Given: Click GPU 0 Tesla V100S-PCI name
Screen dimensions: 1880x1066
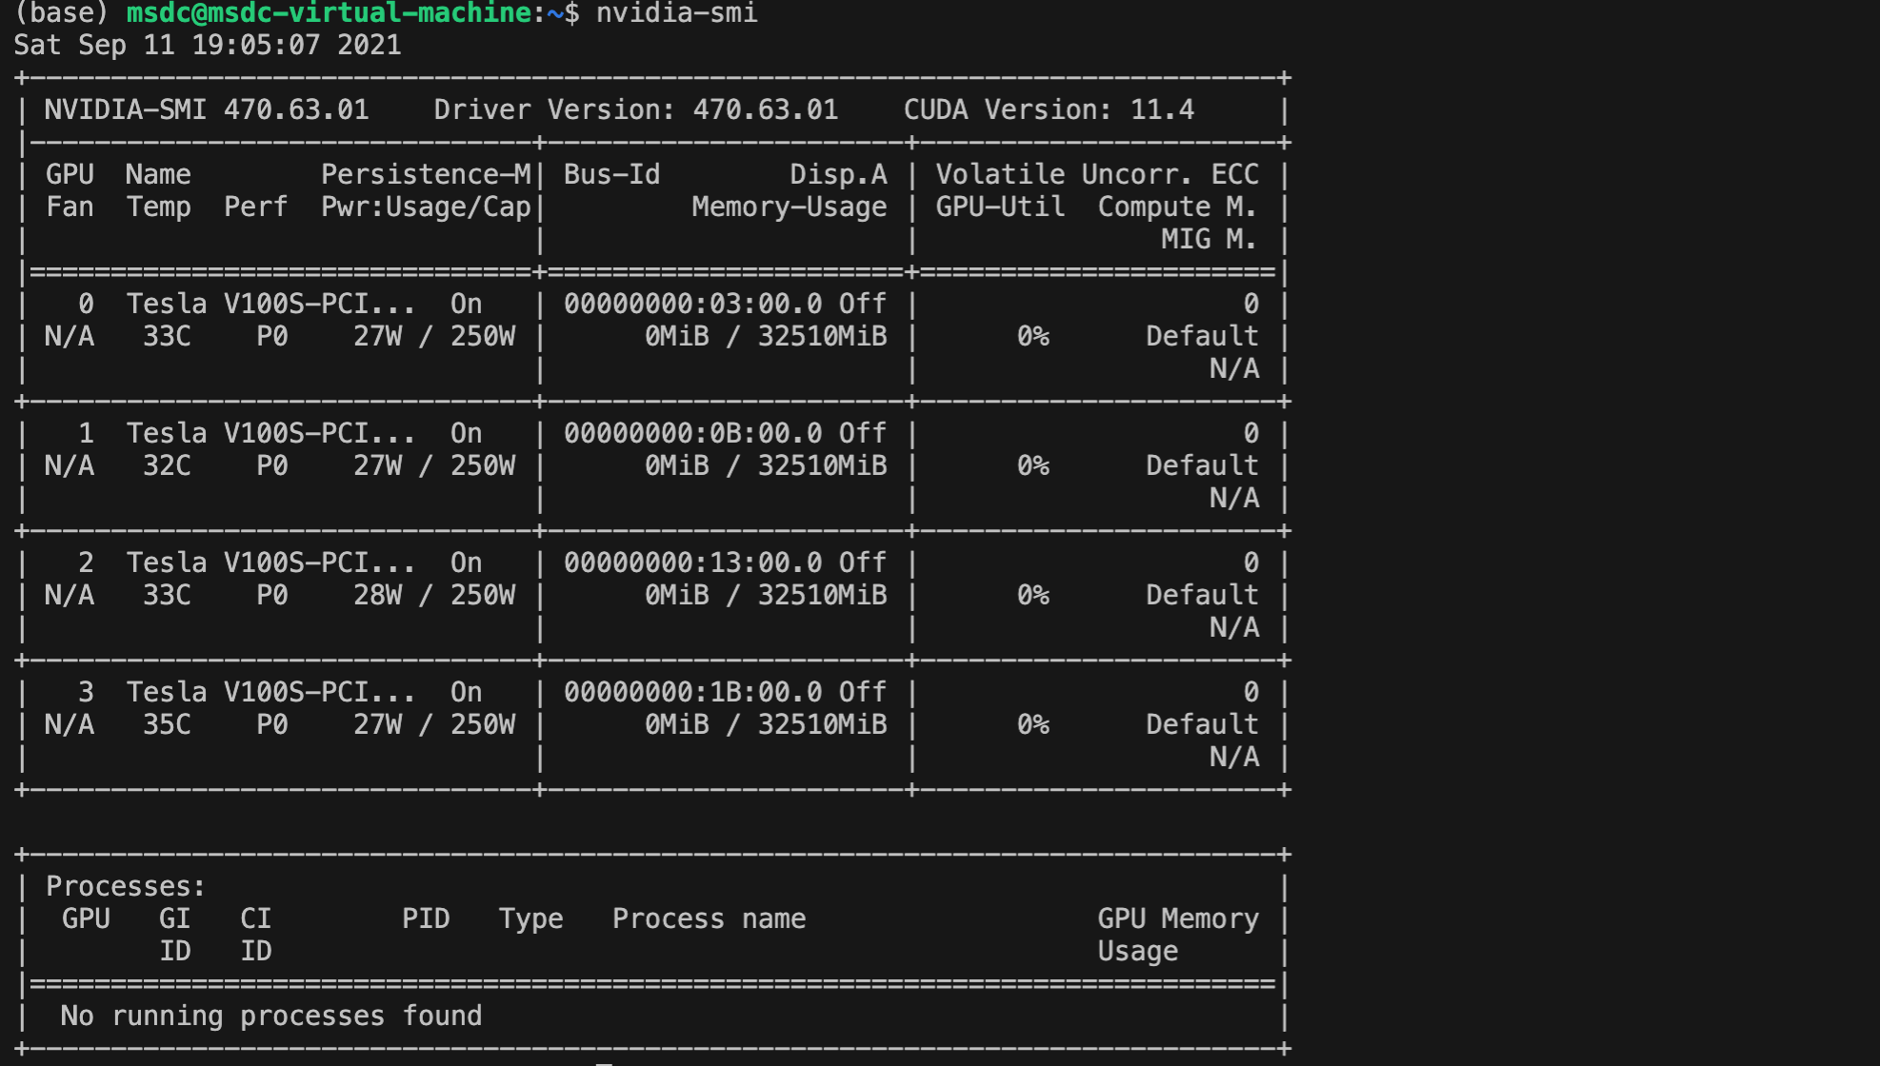Looking at the screenshot, I should coord(270,305).
